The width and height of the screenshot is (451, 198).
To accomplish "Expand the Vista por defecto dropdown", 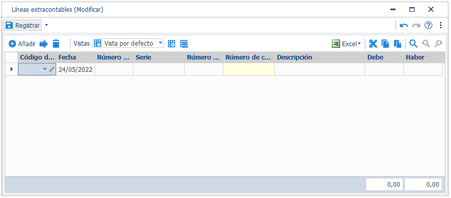I will coord(160,44).
